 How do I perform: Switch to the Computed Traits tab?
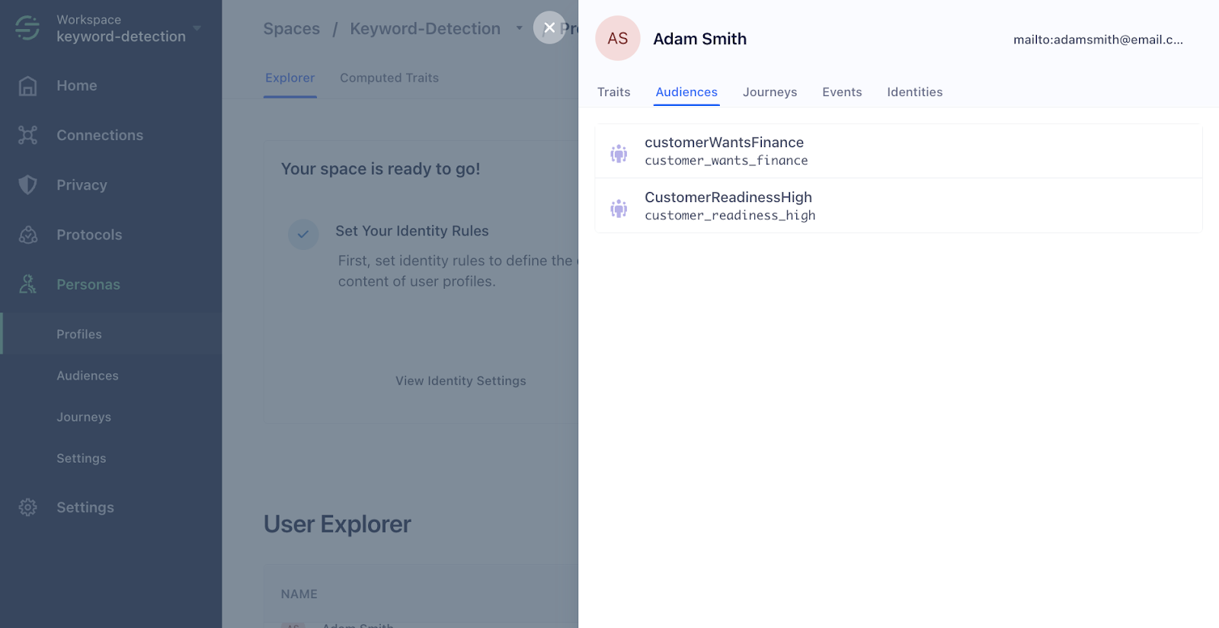click(389, 78)
